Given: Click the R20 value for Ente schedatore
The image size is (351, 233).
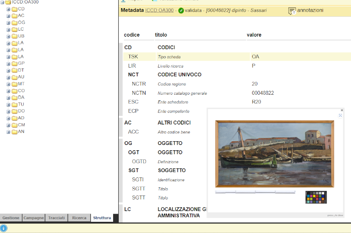Looking at the screenshot, I should [x=256, y=102].
